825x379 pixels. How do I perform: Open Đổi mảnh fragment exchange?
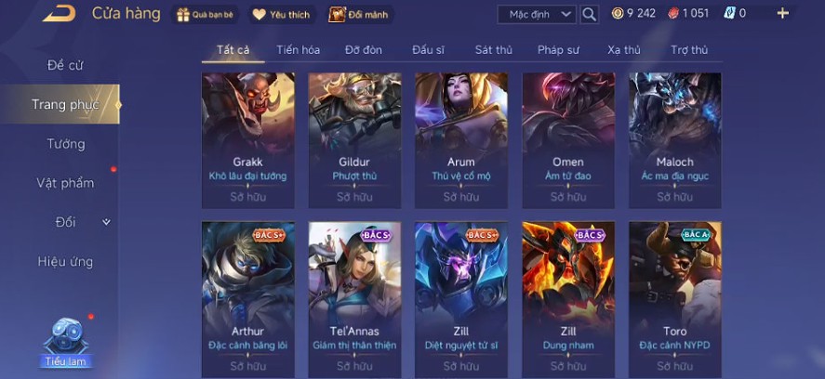pyautogui.click(x=359, y=15)
